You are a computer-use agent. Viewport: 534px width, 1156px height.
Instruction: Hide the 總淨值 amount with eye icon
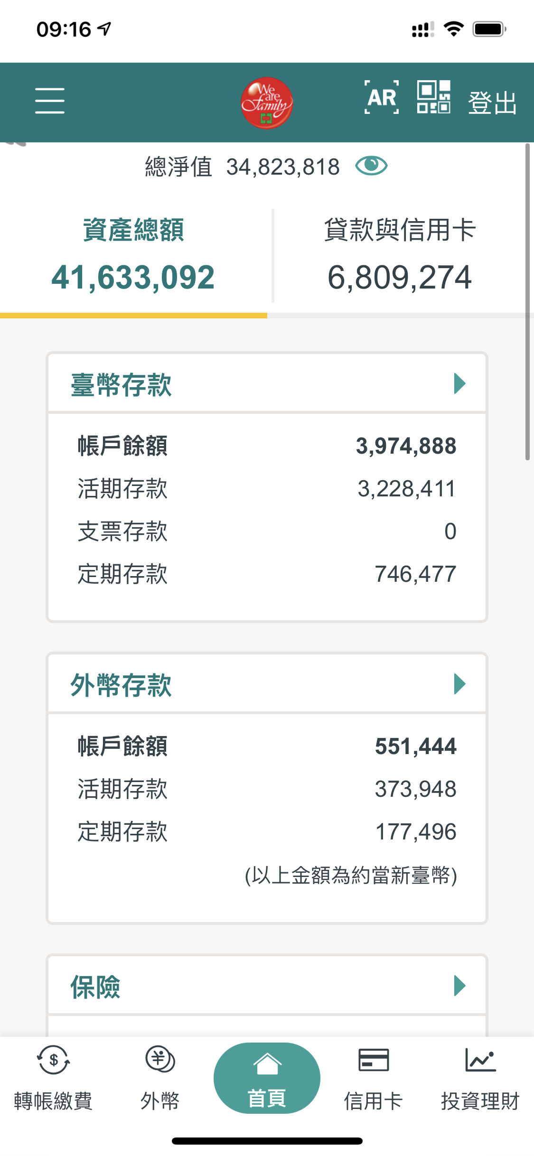pos(371,166)
